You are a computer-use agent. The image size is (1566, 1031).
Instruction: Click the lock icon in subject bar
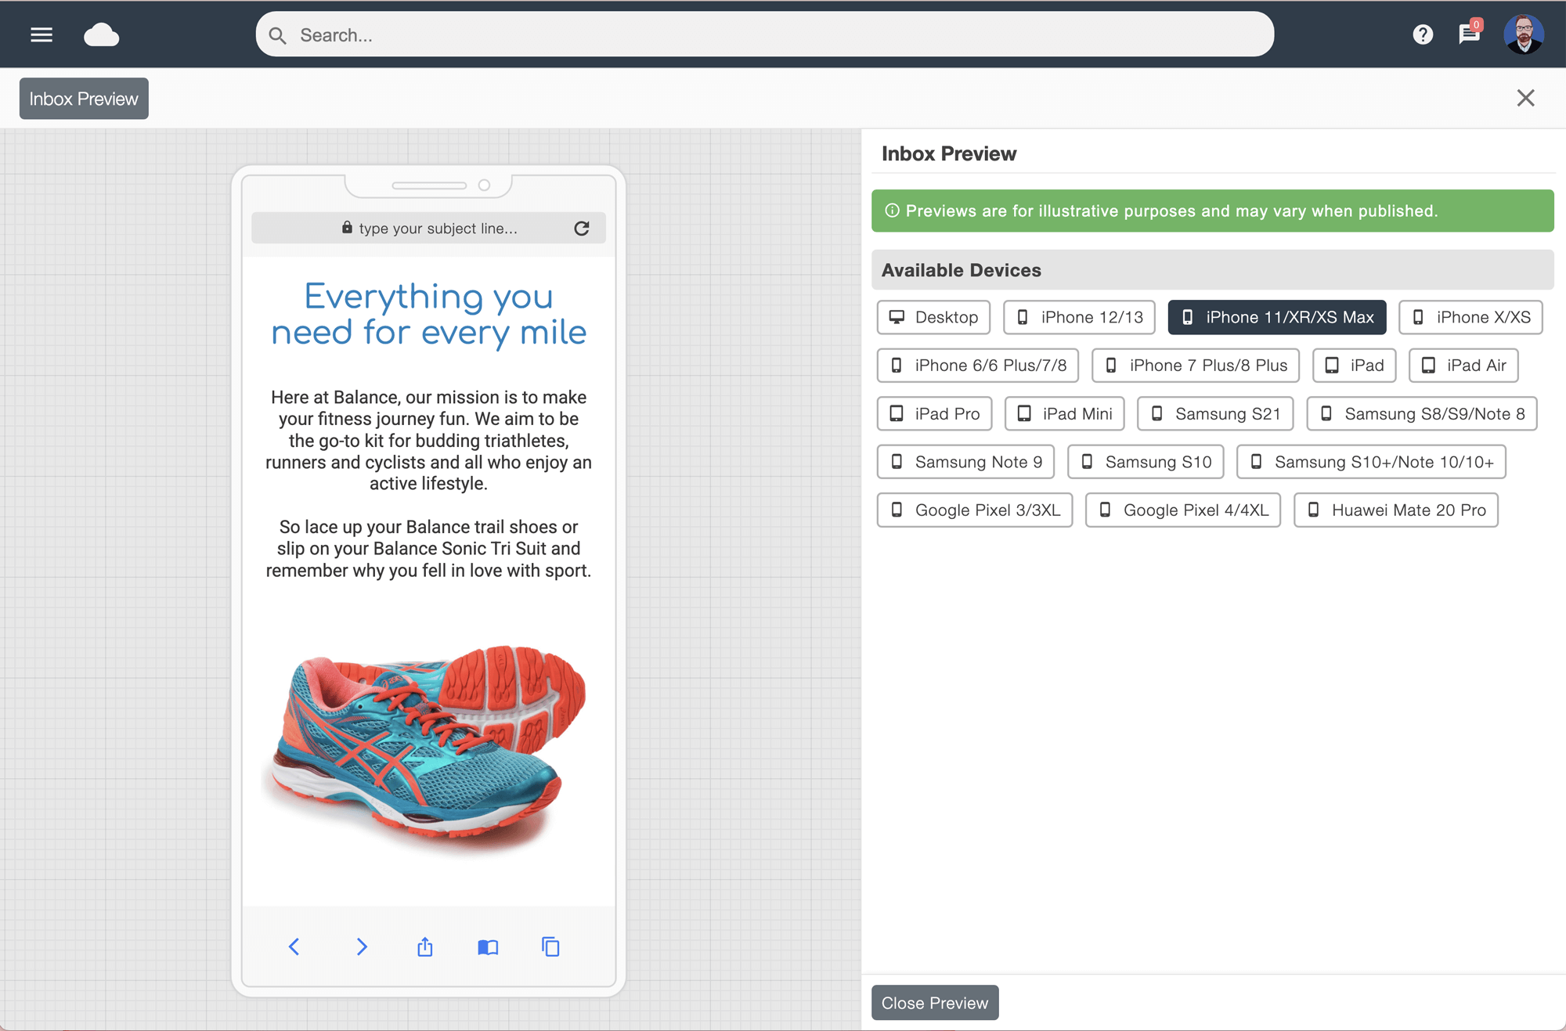pyautogui.click(x=347, y=227)
